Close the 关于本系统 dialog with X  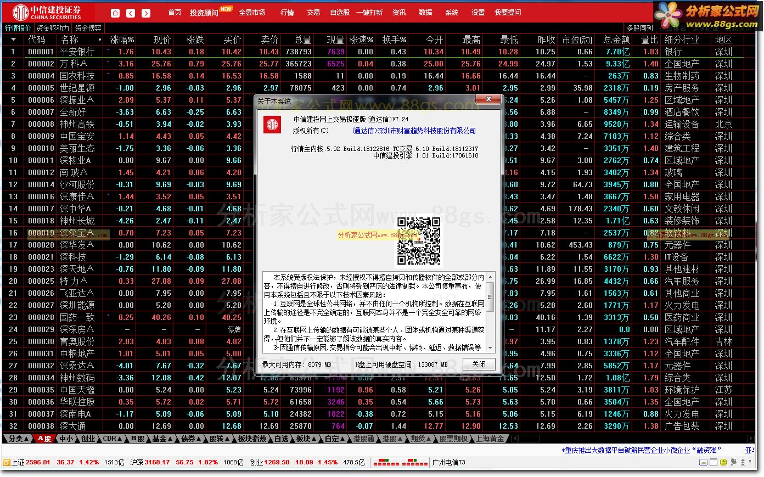(x=488, y=99)
